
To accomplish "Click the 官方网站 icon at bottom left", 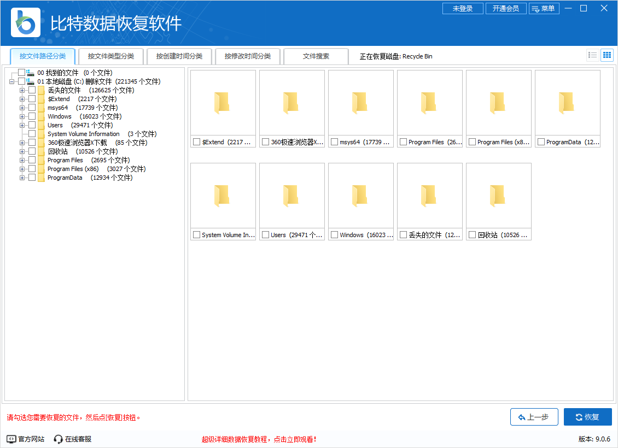I will click(11, 438).
